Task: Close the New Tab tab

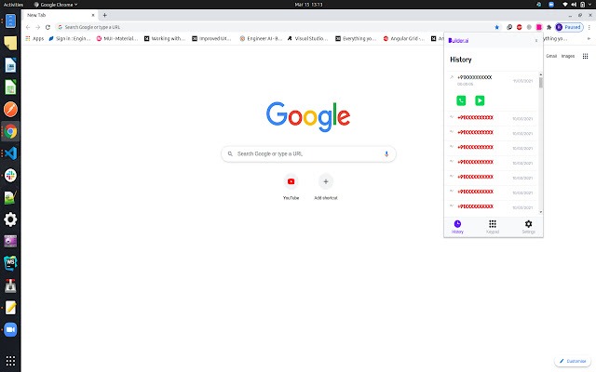Action: tap(93, 15)
